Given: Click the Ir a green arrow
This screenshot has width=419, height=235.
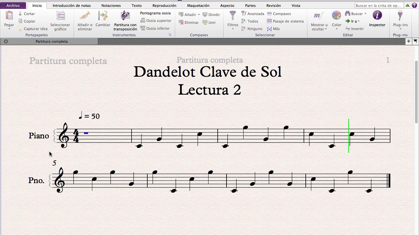Looking at the screenshot, I should coord(348,21).
